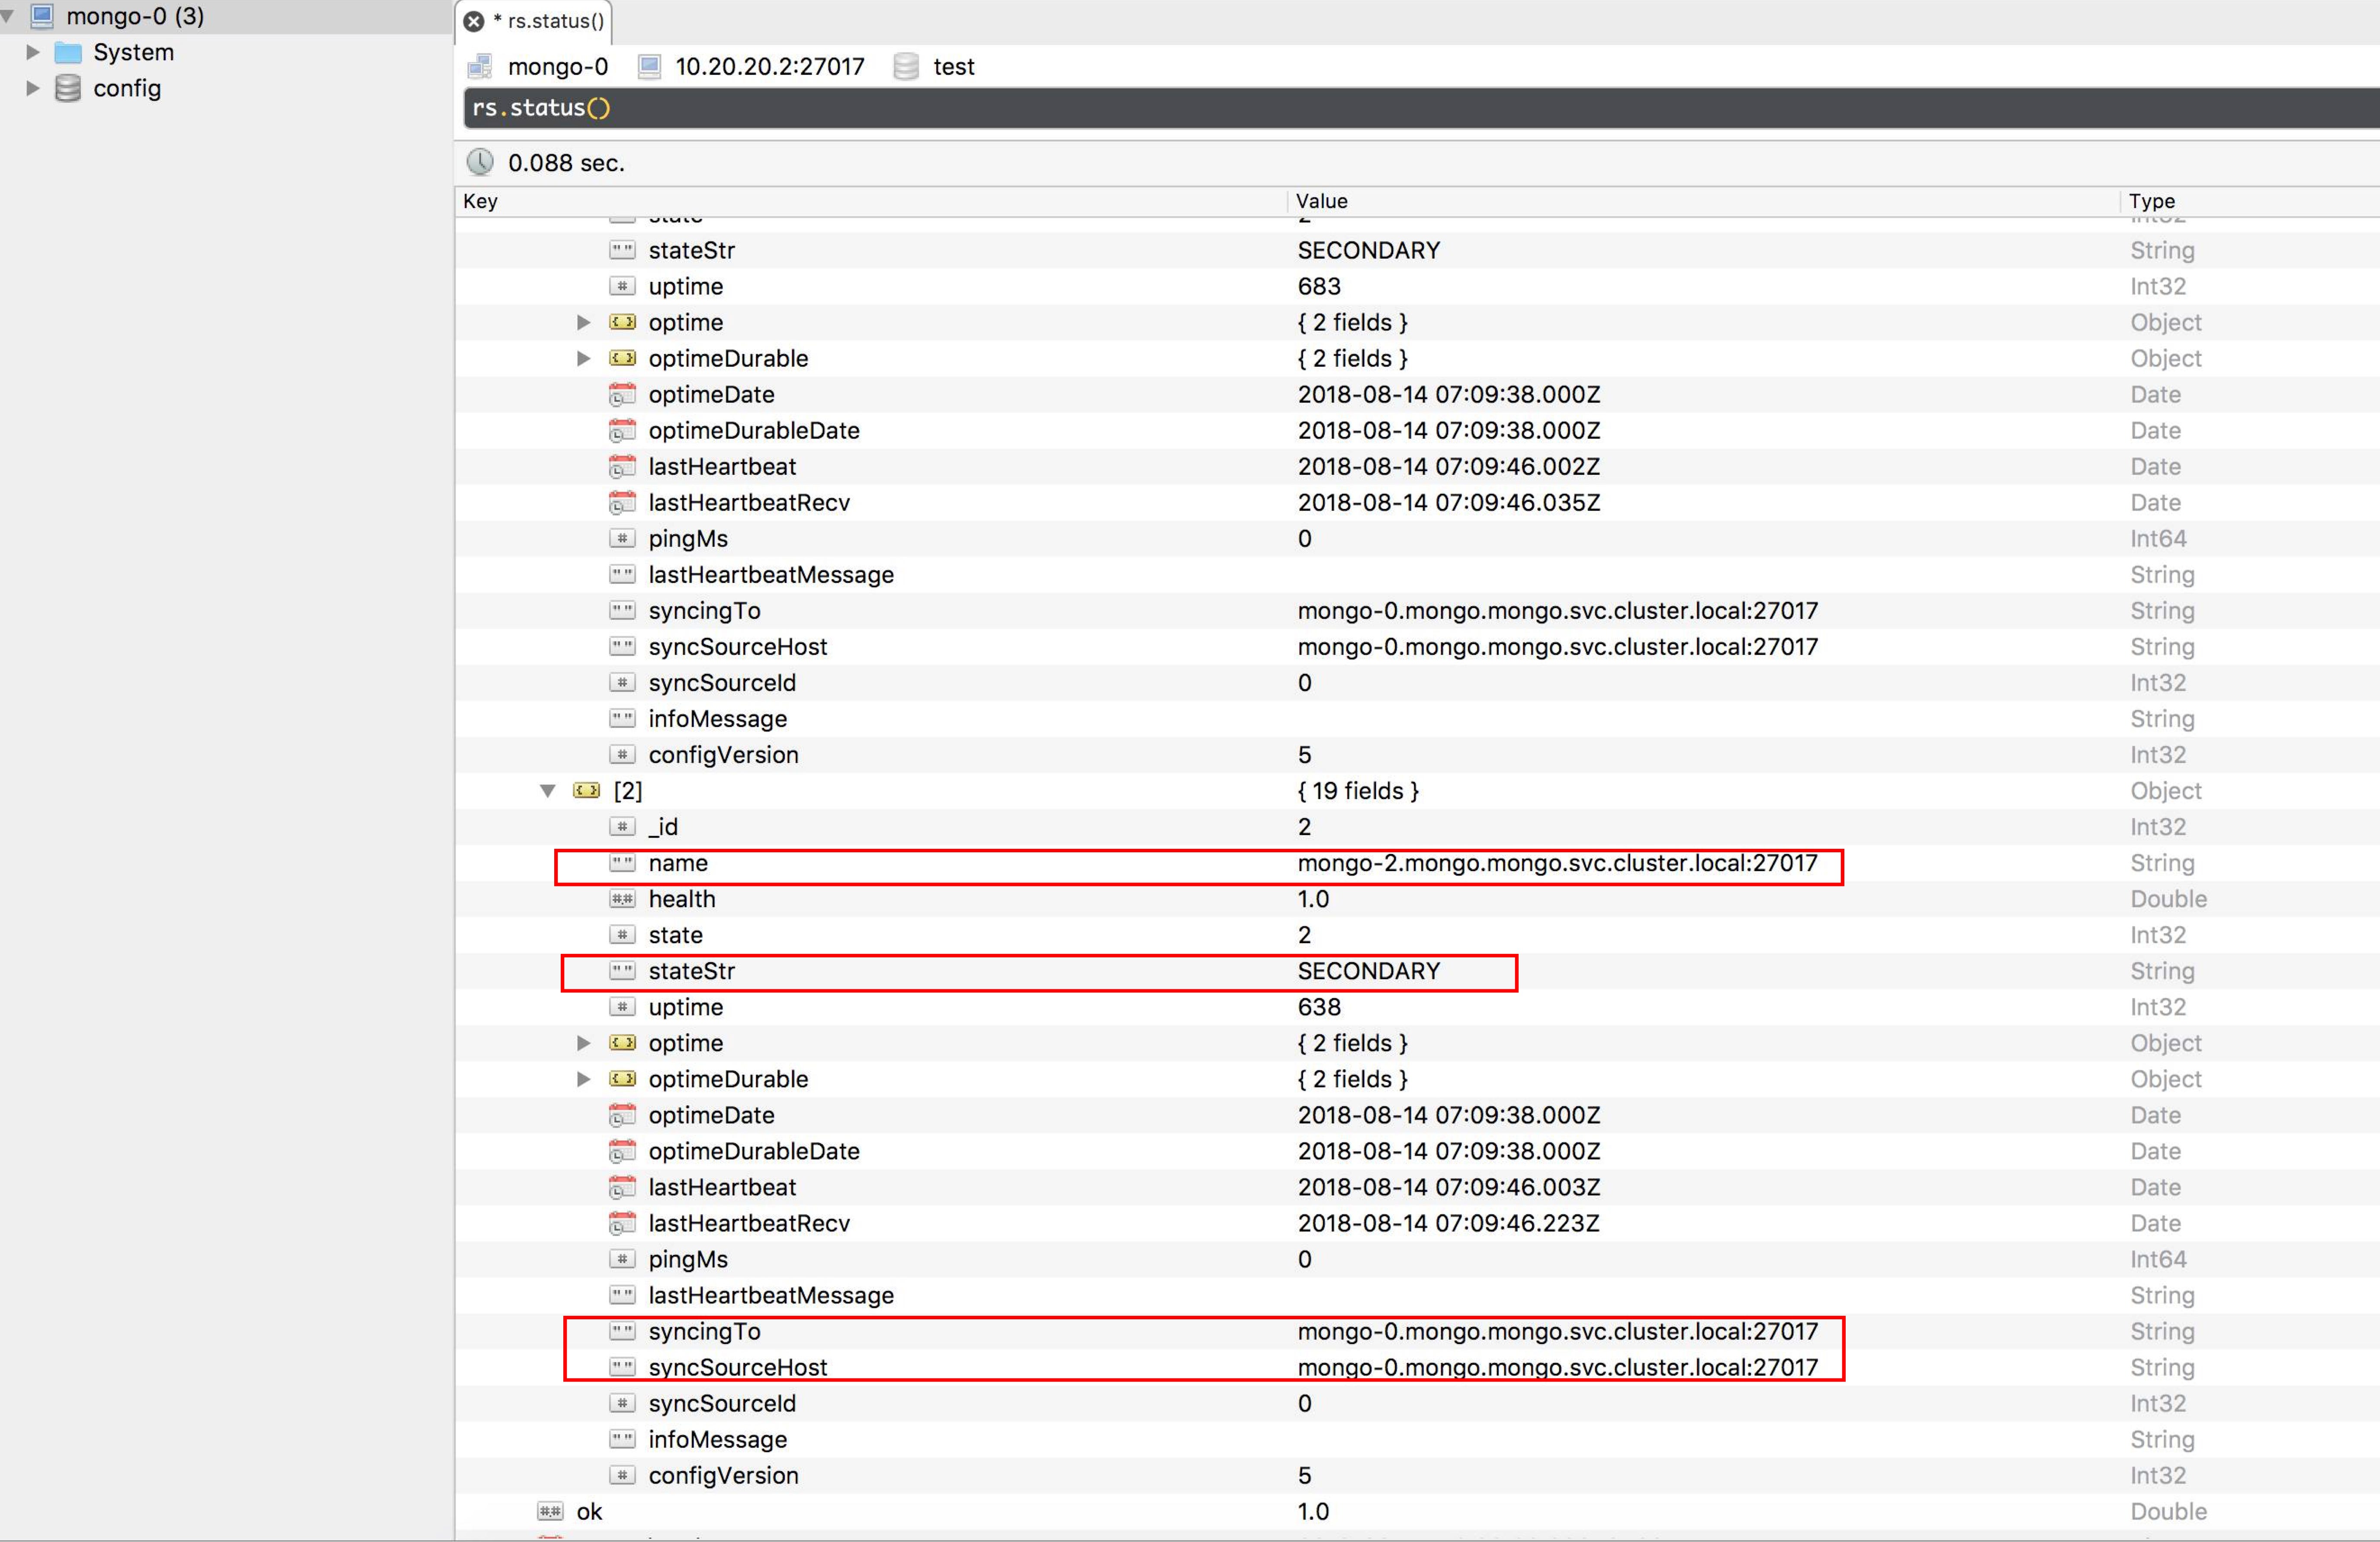Click syncSourceHost string icon under [2]
This screenshot has height=1542, width=2380.
(x=622, y=1367)
